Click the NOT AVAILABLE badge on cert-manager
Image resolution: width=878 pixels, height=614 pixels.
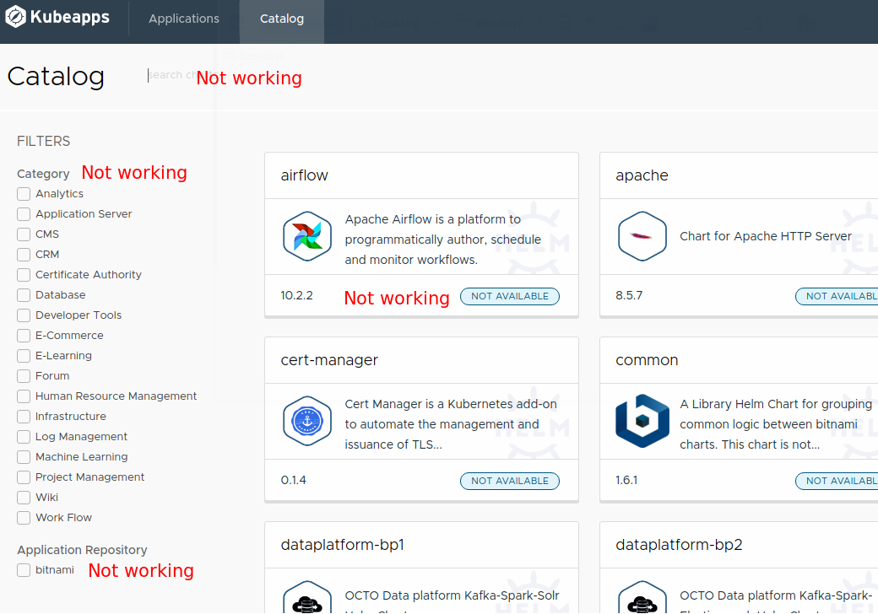click(509, 481)
